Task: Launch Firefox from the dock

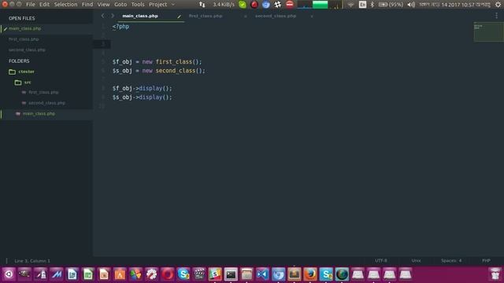Action: (x=310, y=274)
